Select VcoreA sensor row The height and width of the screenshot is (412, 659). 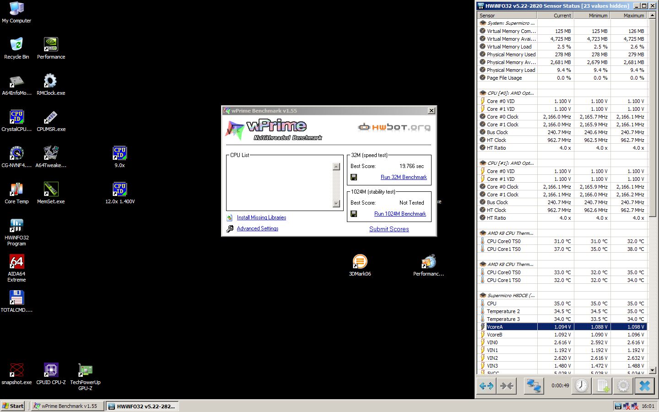[562, 327]
